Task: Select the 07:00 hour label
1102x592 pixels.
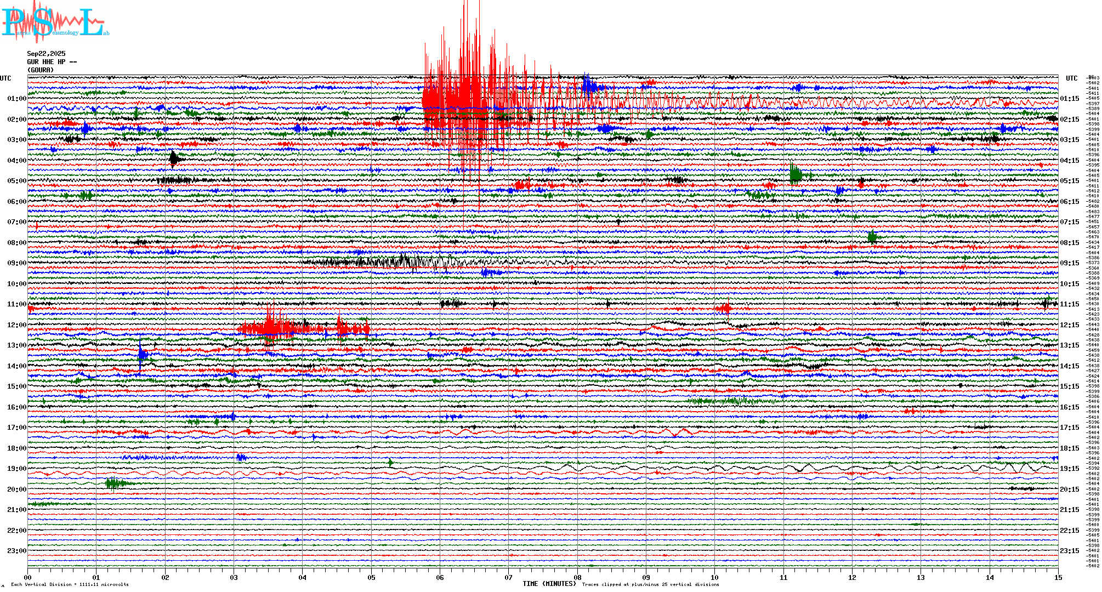Action: coord(16,222)
